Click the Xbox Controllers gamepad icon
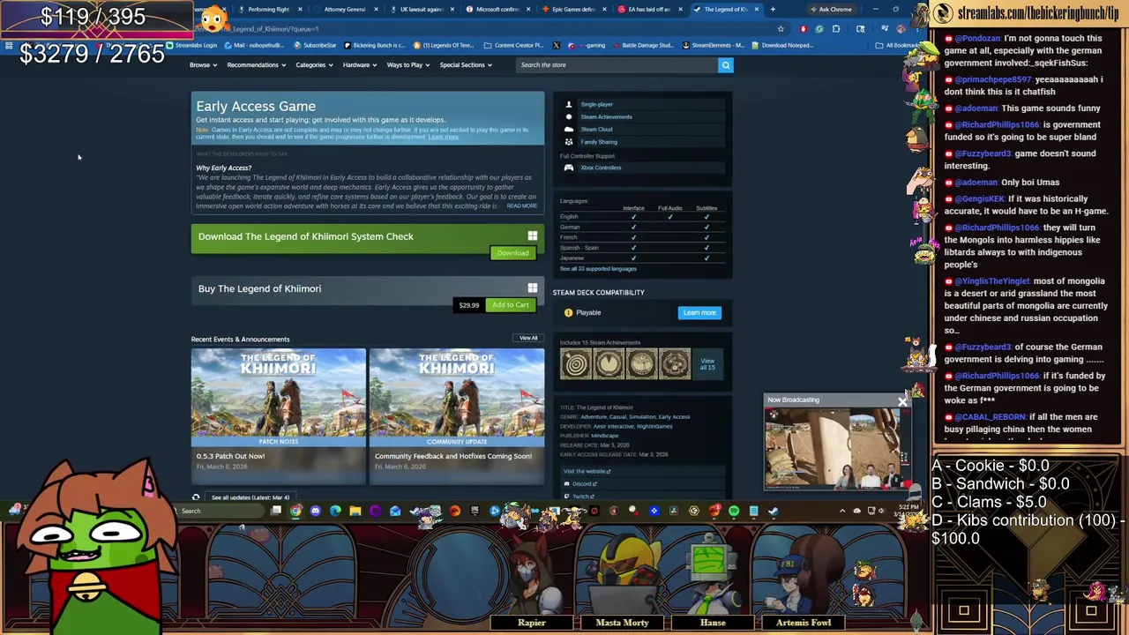Image resolution: width=1129 pixels, height=635 pixels. [x=568, y=168]
